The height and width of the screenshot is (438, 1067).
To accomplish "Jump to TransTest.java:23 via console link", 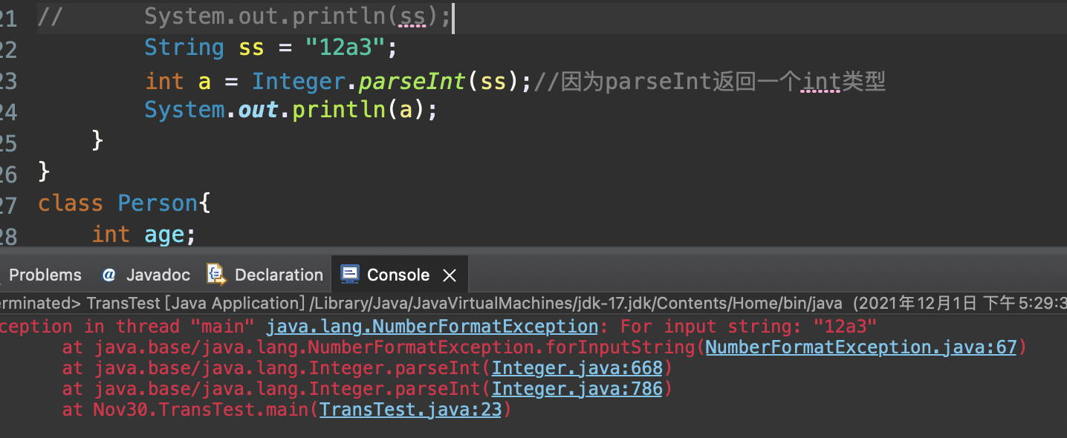I will (410, 408).
